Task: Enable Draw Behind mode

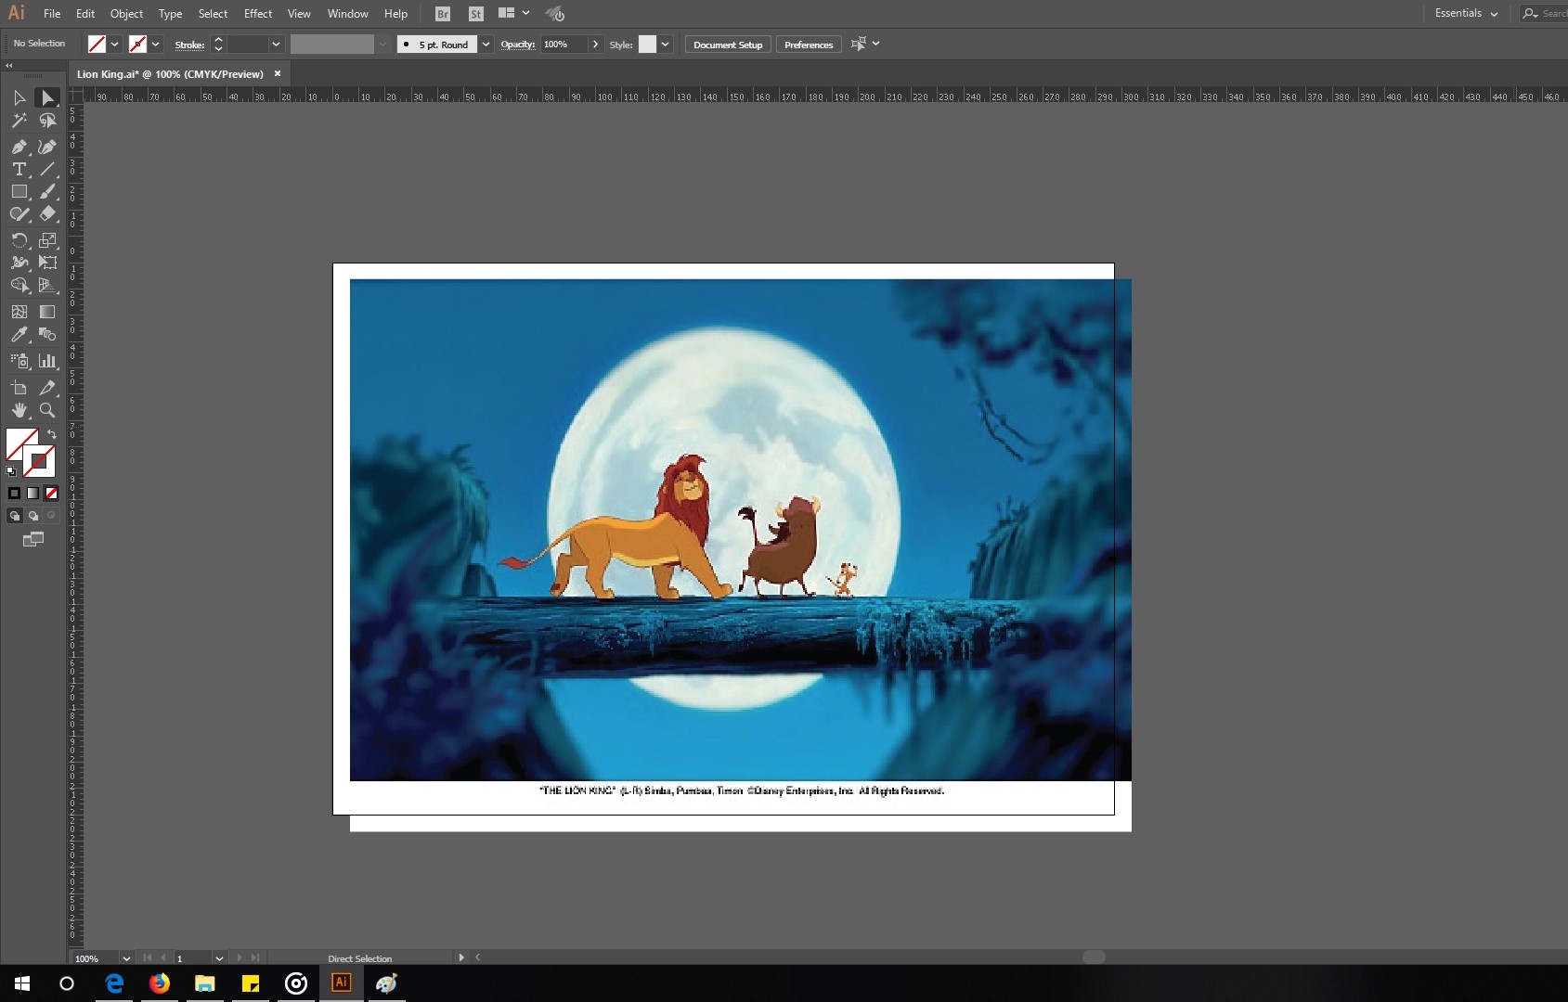Action: point(32,516)
